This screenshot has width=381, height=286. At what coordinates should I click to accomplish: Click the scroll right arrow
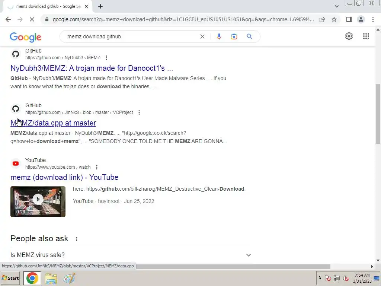[372, 267]
